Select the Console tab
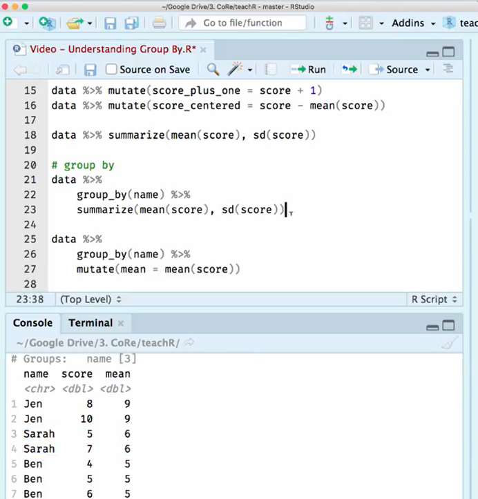The image size is (478, 499). click(32, 323)
